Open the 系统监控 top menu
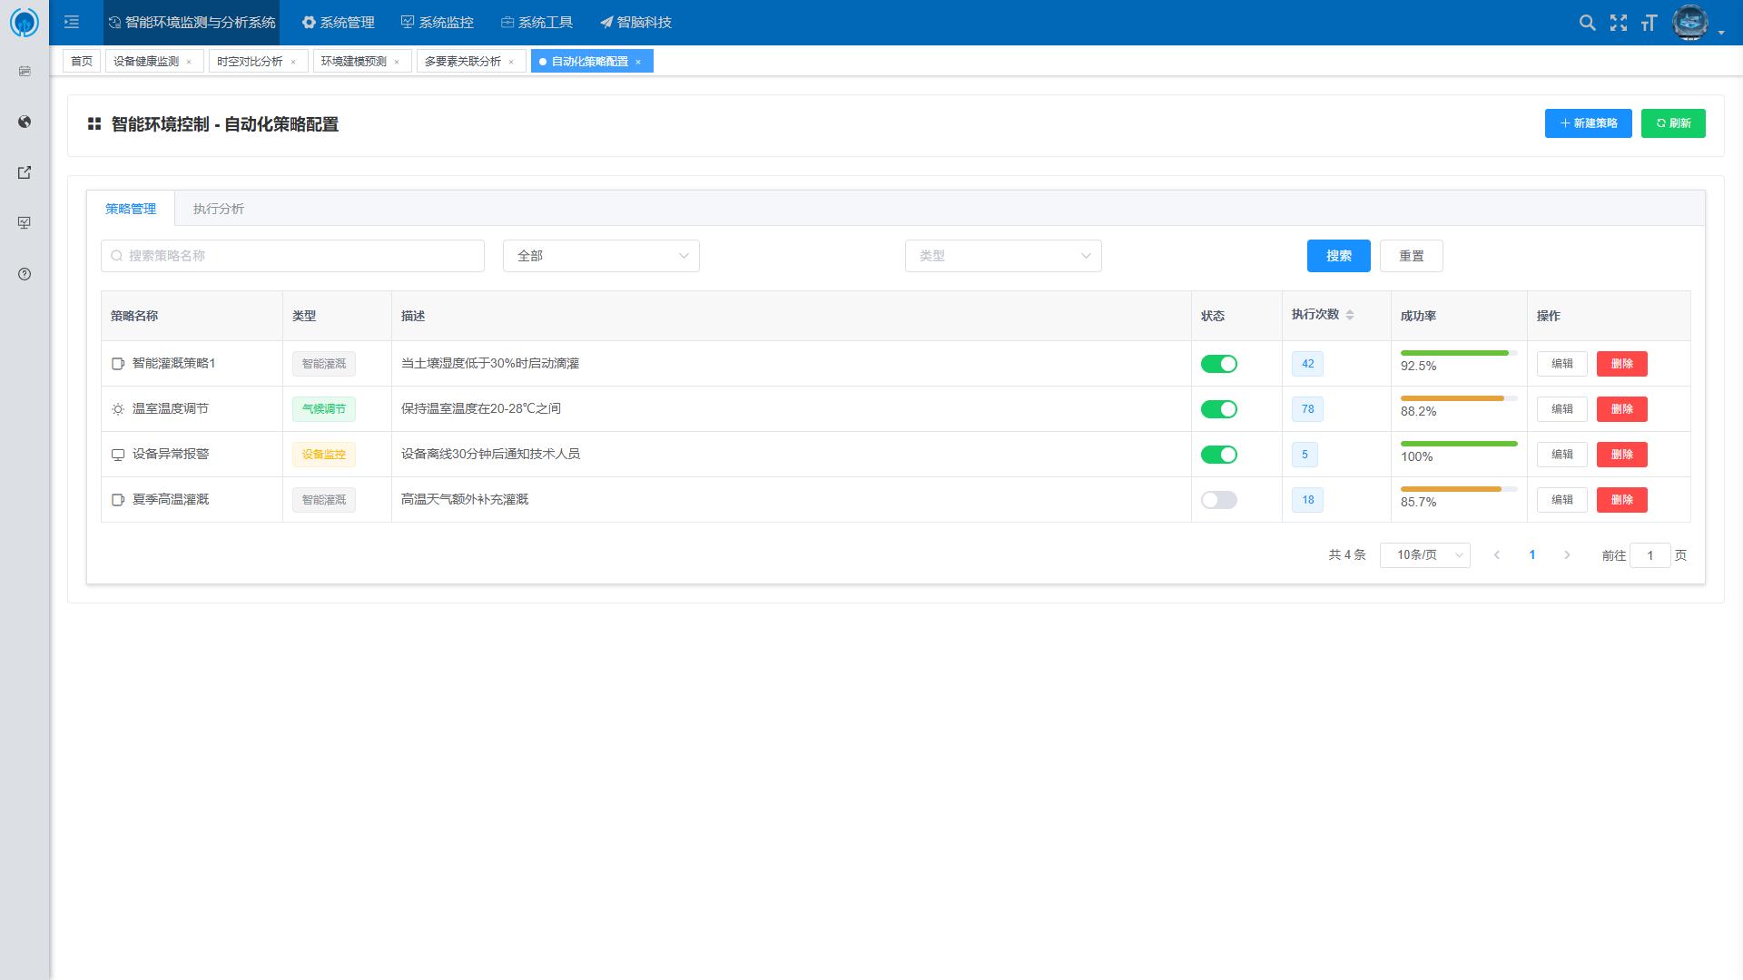 coord(438,22)
